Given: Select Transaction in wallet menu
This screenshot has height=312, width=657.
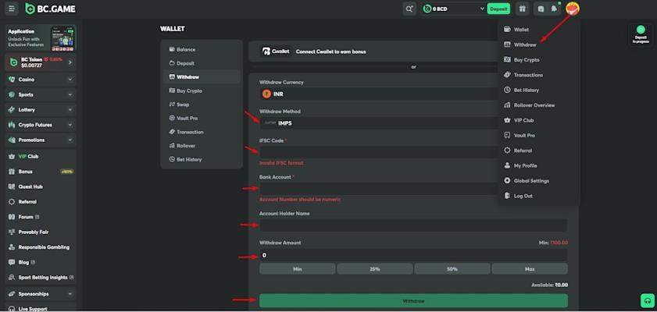Looking at the screenshot, I should (x=202, y=132).
